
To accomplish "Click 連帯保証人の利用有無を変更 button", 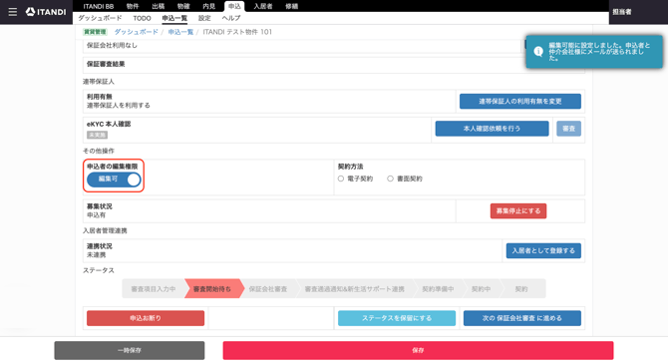I will [x=520, y=102].
